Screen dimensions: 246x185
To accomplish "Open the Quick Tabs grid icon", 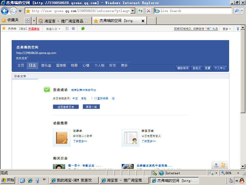I will point(27,21).
